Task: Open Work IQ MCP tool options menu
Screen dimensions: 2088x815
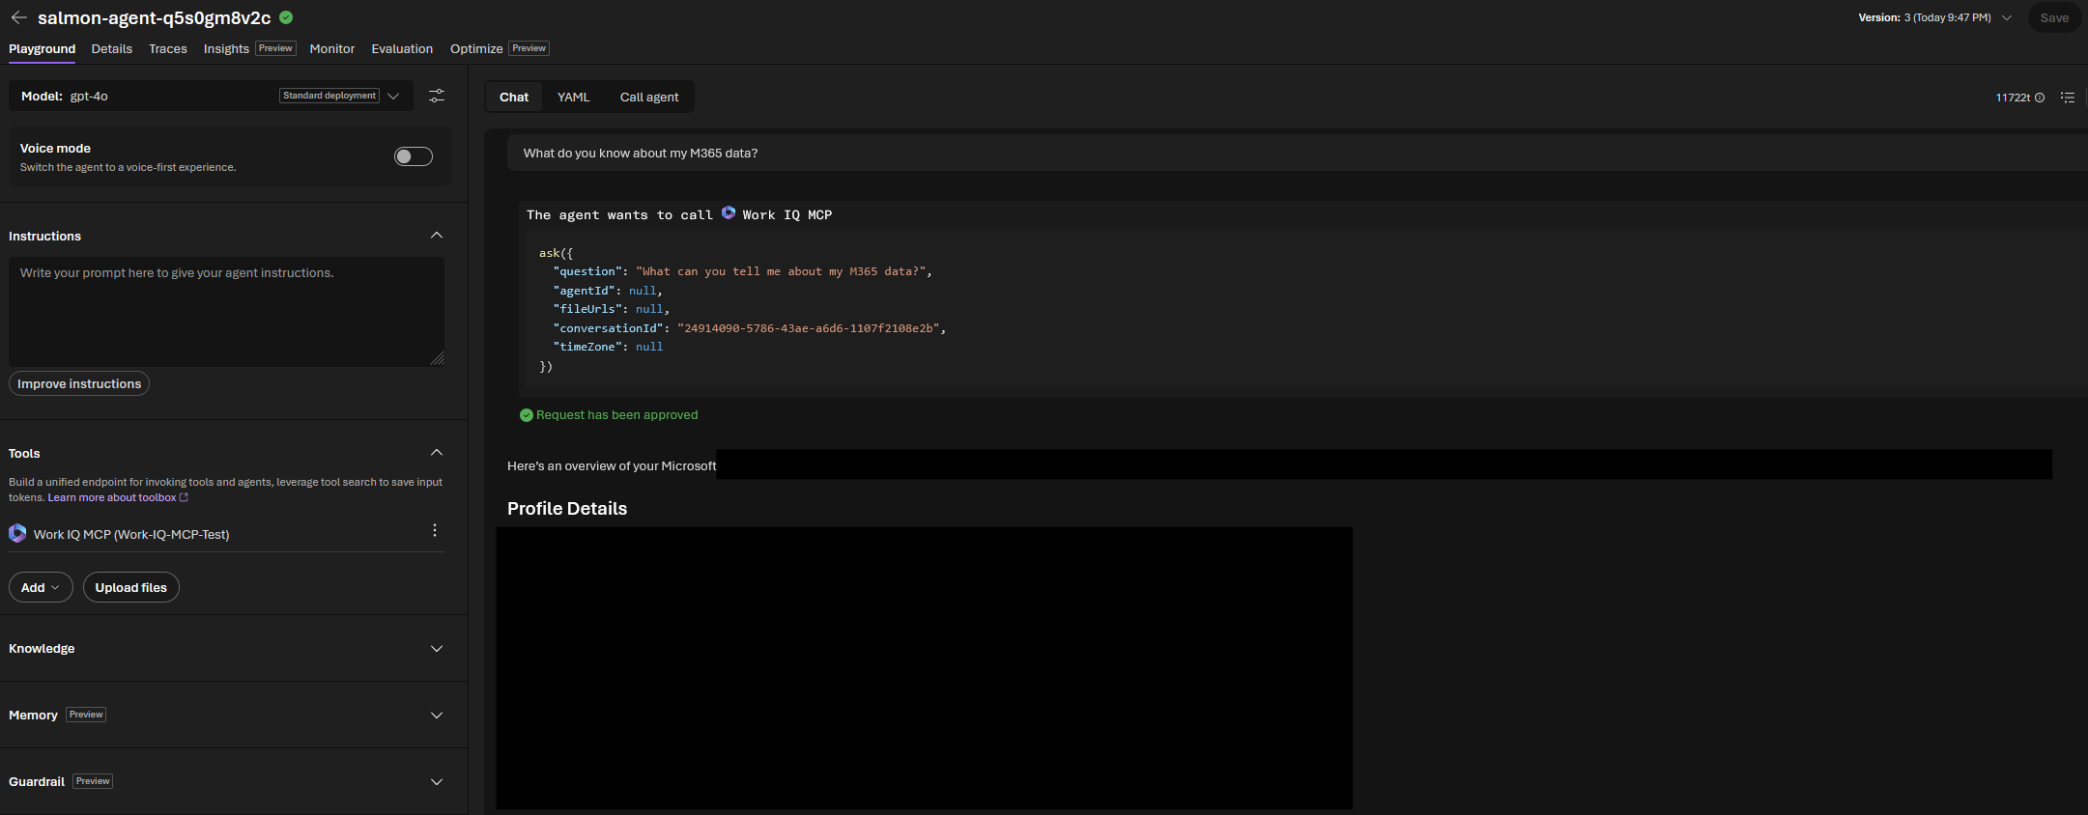Action: 435,530
